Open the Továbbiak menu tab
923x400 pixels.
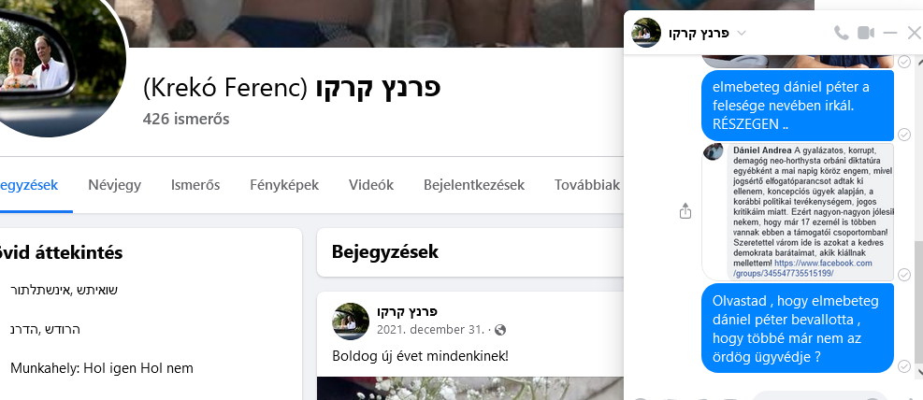[x=587, y=185]
